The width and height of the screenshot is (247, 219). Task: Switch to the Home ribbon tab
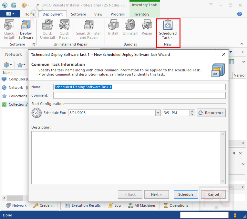(x=29, y=14)
